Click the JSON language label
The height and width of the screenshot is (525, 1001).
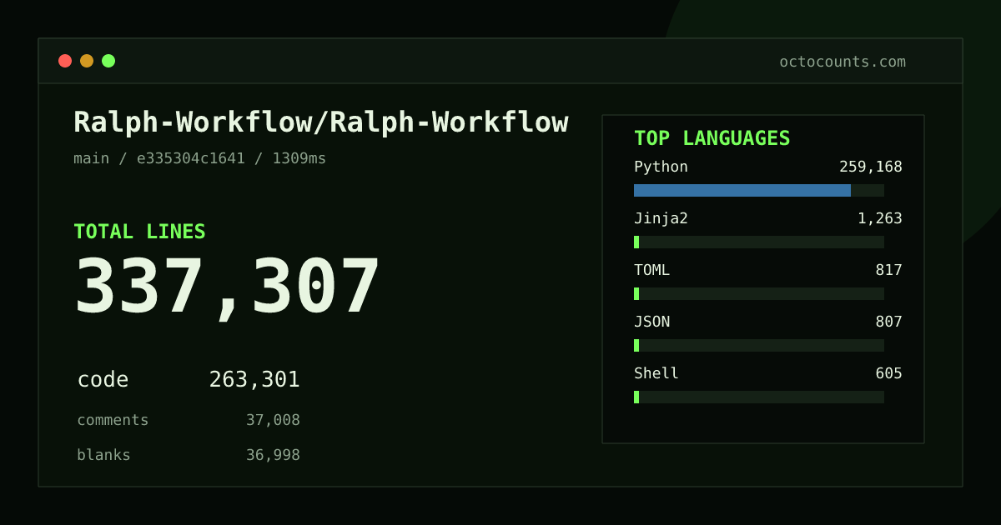tap(651, 322)
